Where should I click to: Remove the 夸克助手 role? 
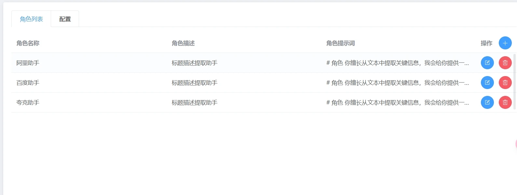pyautogui.click(x=505, y=102)
